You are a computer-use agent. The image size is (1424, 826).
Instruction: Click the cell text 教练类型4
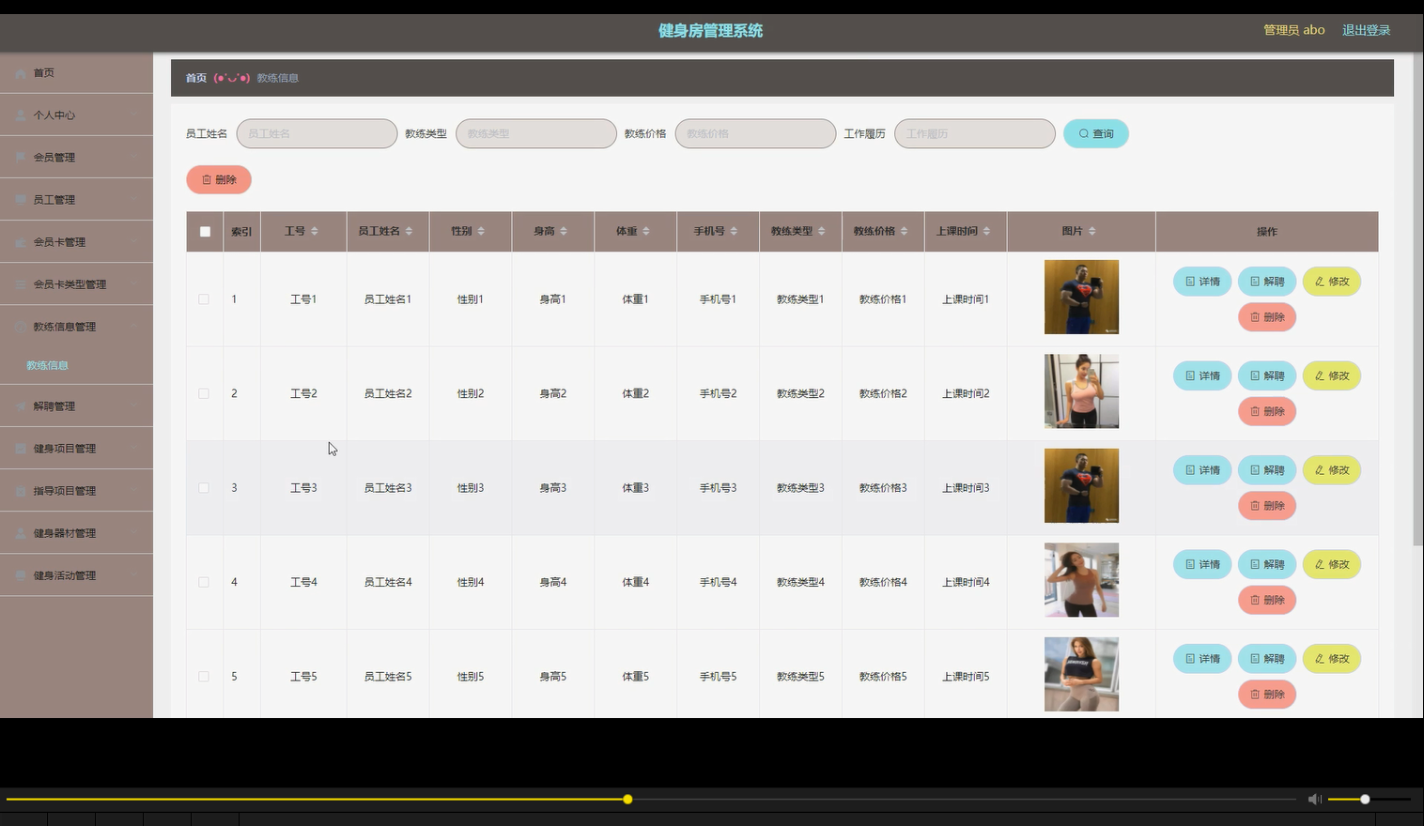(800, 582)
